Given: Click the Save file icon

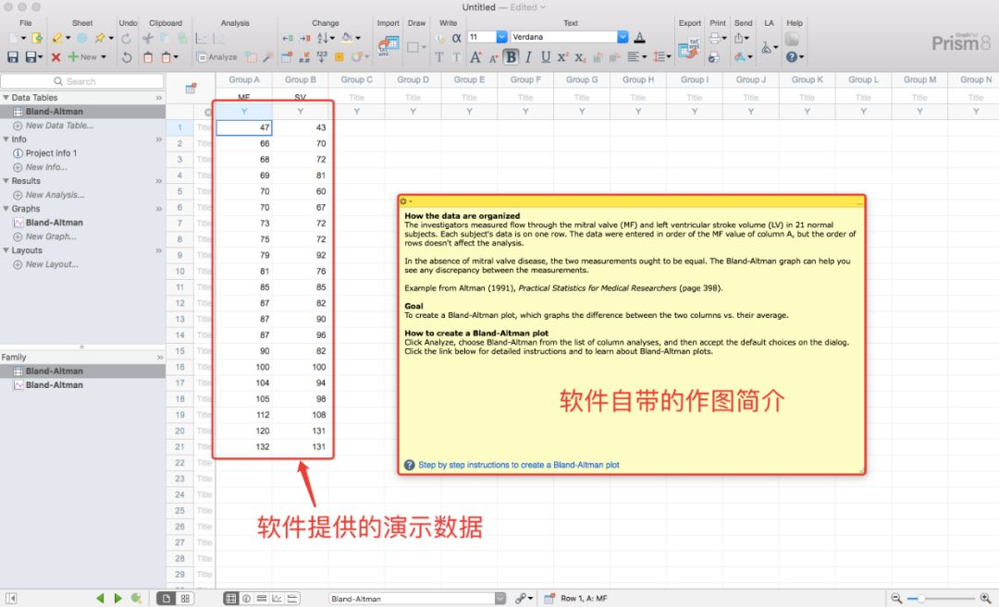Looking at the screenshot, I should pyautogui.click(x=14, y=56).
